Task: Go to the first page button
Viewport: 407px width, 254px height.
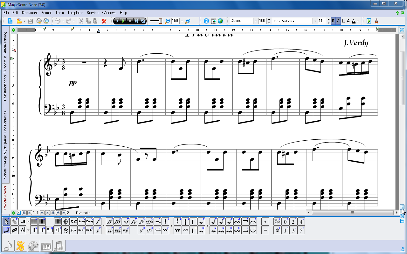Action: pyautogui.click(x=24, y=213)
